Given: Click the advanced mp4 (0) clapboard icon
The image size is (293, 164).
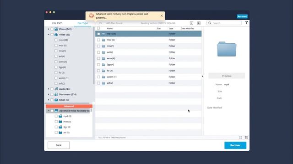Looking at the screenshot, I should pyautogui.click(x=60, y=116).
